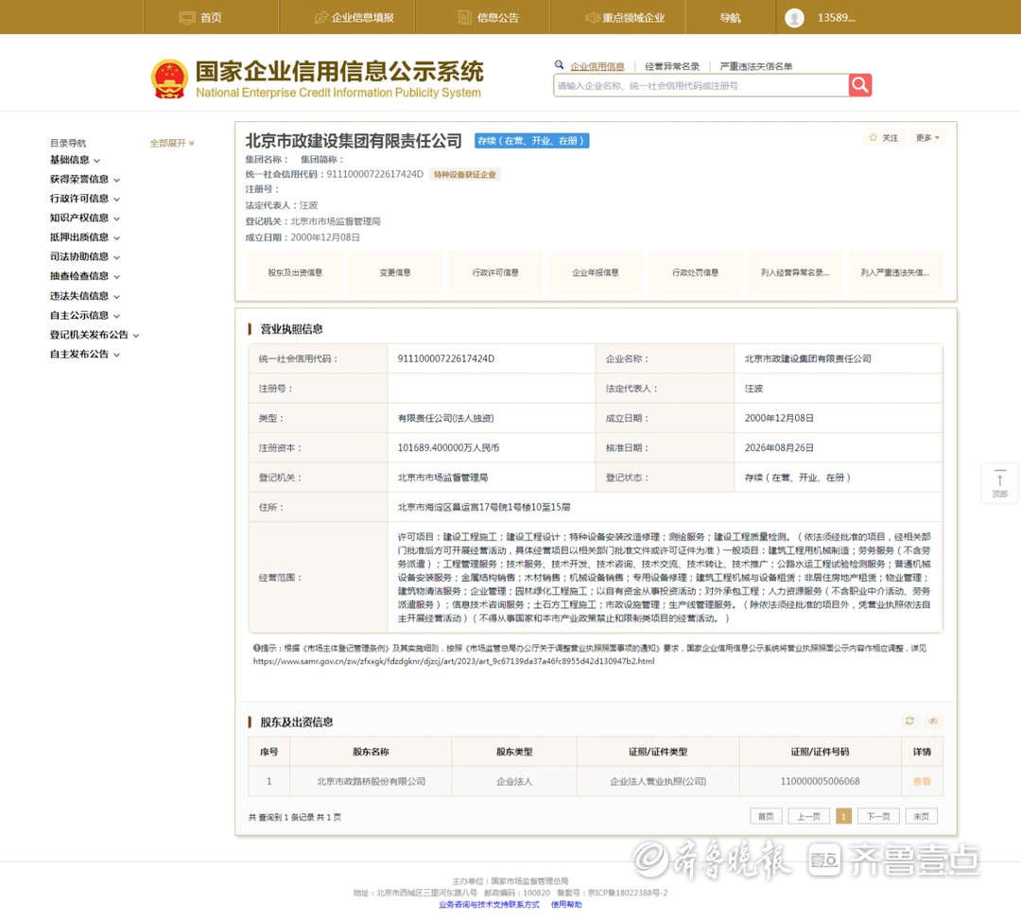Open the 使用帮助 footer link
This screenshot has width=1021, height=922.
(566, 904)
